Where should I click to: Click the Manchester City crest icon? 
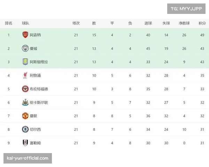point(25,48)
